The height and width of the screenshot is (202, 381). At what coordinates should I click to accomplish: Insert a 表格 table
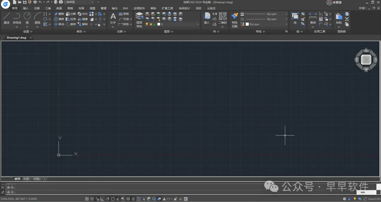124,14
